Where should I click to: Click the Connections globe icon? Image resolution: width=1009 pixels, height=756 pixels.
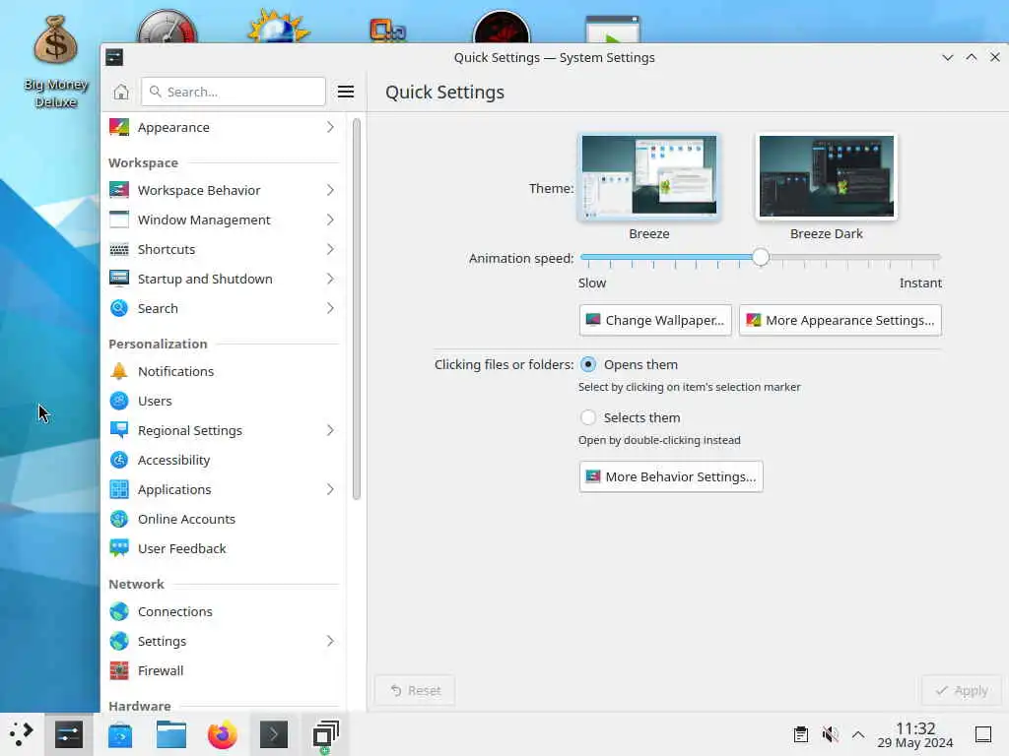(119, 612)
